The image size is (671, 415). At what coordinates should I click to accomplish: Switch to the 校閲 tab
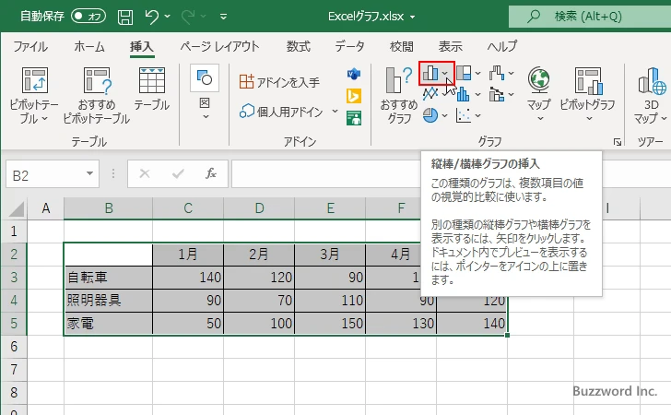click(402, 46)
